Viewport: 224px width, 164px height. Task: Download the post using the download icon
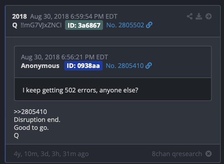(199, 16)
